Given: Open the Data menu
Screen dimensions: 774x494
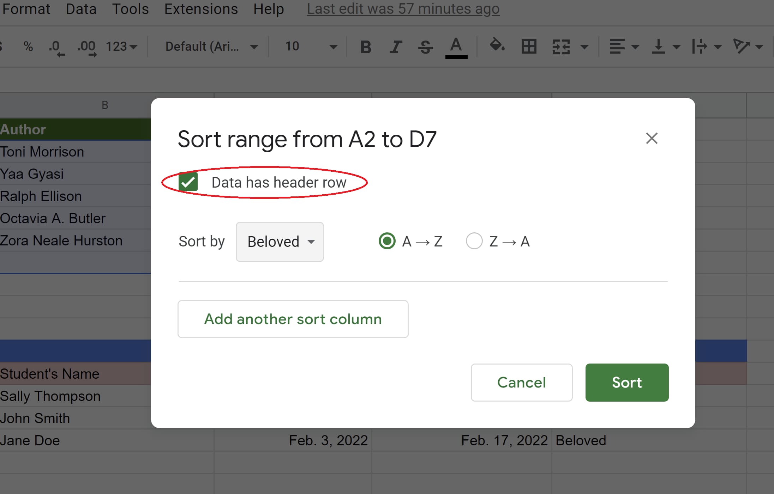Looking at the screenshot, I should point(81,9).
